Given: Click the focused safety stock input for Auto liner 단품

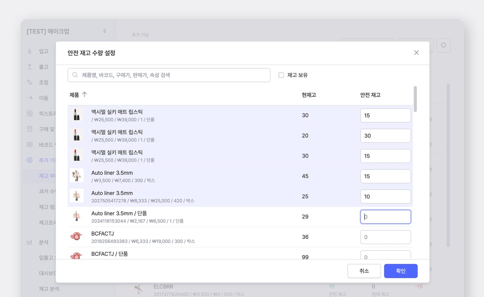Looking at the screenshot, I should tap(385, 217).
